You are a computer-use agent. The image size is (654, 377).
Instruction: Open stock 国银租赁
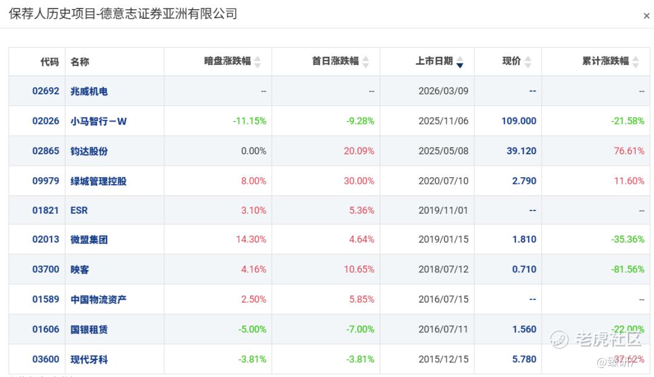tap(89, 330)
